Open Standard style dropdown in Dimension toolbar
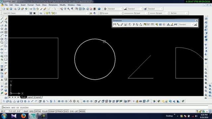Image resolution: width=212 pixels, height=119 pixels. (x=186, y=24)
